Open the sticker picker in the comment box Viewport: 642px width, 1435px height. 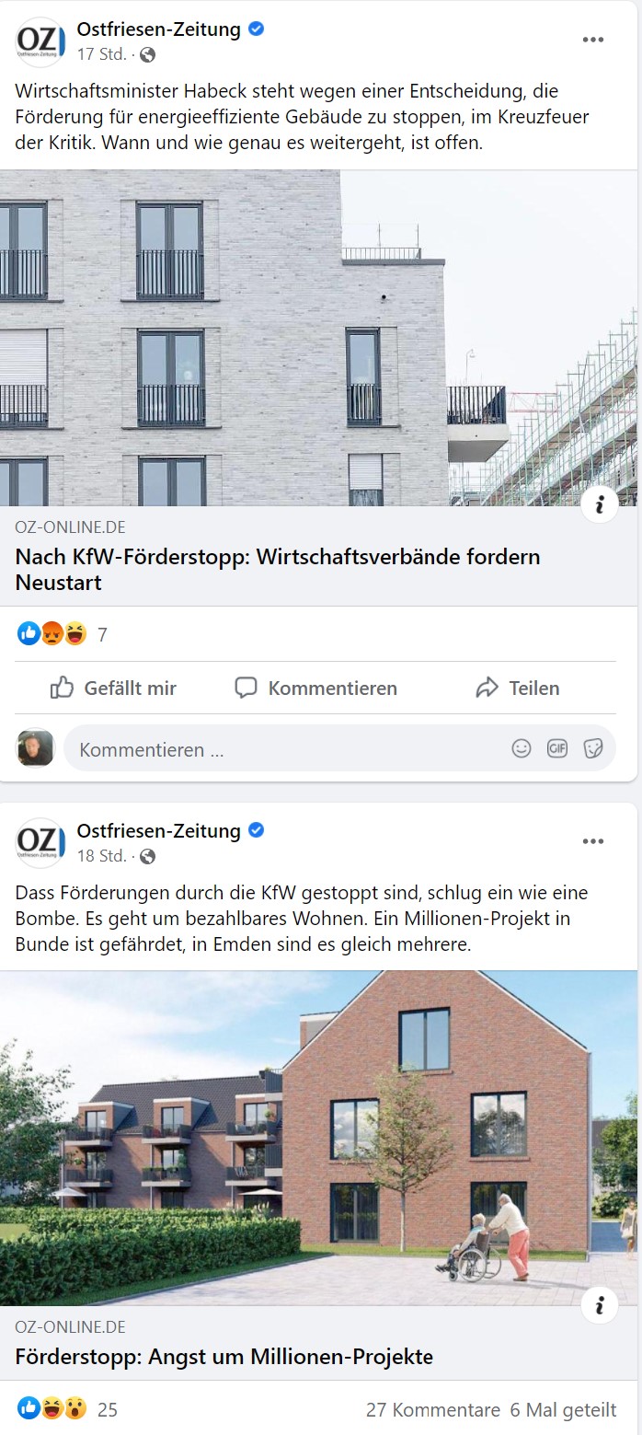(x=593, y=748)
